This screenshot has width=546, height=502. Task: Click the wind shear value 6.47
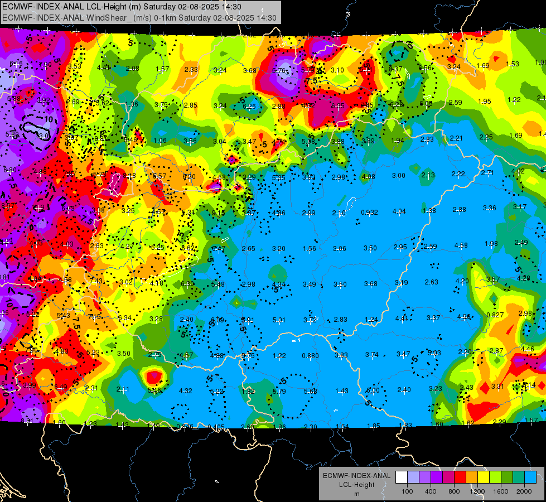point(218,248)
